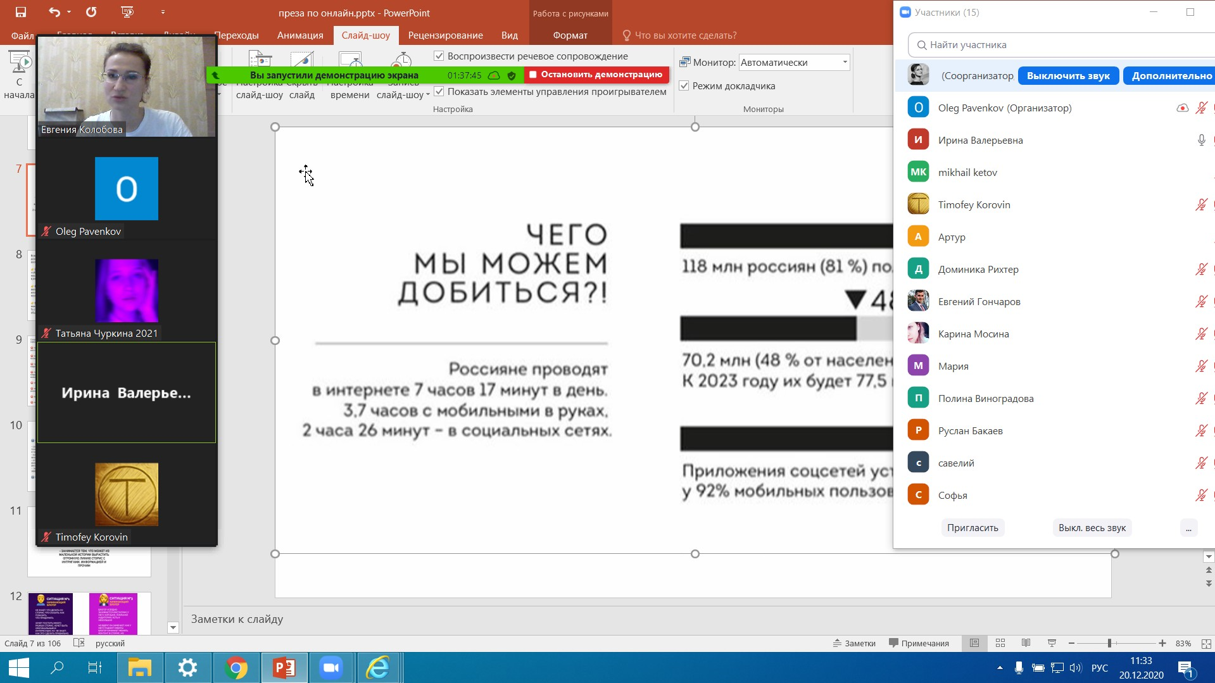The width and height of the screenshot is (1215, 683).
Task: Start Slide Show from the status bar icon
Action: pyautogui.click(x=1052, y=643)
